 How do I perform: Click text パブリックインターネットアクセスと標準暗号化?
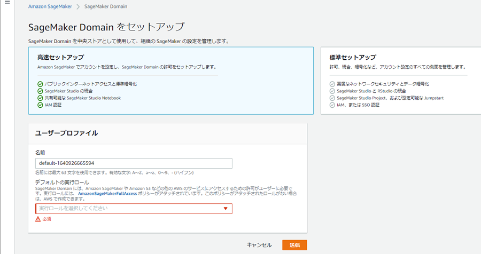91,84
